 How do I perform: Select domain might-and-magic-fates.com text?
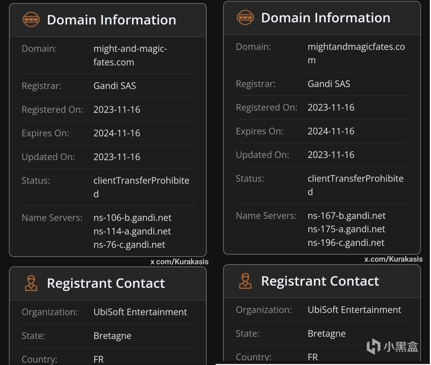[130, 55]
